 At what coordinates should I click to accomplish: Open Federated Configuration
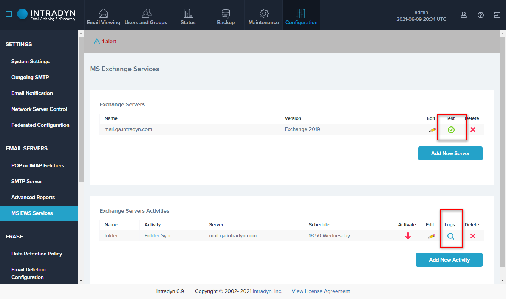(40, 125)
